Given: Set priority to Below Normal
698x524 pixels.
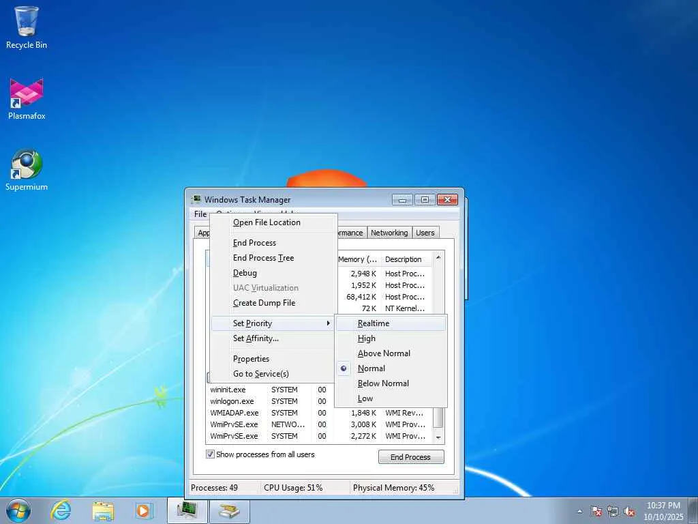Looking at the screenshot, I should pos(391,383).
